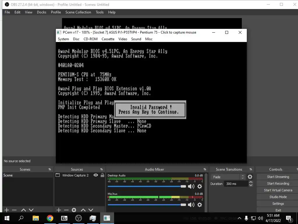The width and height of the screenshot is (298, 224).
Task: Open the OBS Help menu
Action: click(112, 12)
